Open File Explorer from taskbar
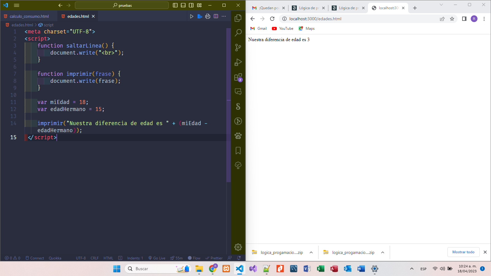Screen dimensions: 491x276 [199, 269]
